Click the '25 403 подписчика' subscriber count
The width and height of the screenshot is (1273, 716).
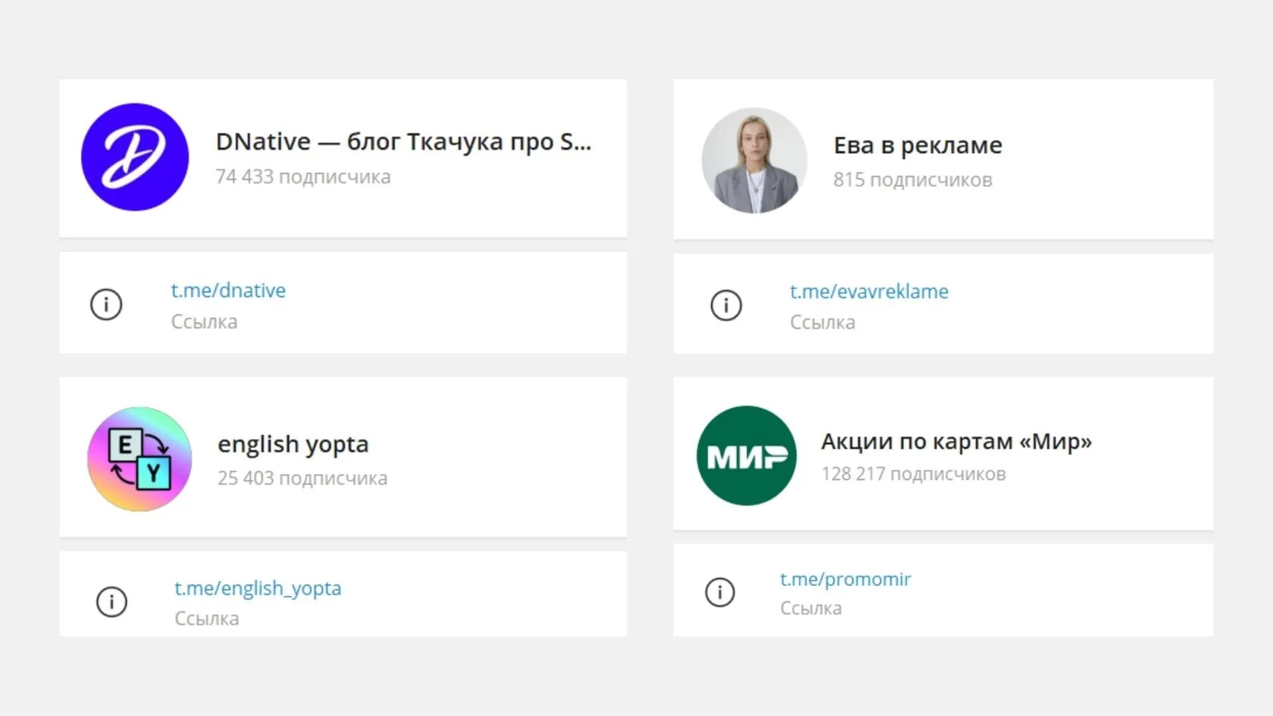pos(302,478)
